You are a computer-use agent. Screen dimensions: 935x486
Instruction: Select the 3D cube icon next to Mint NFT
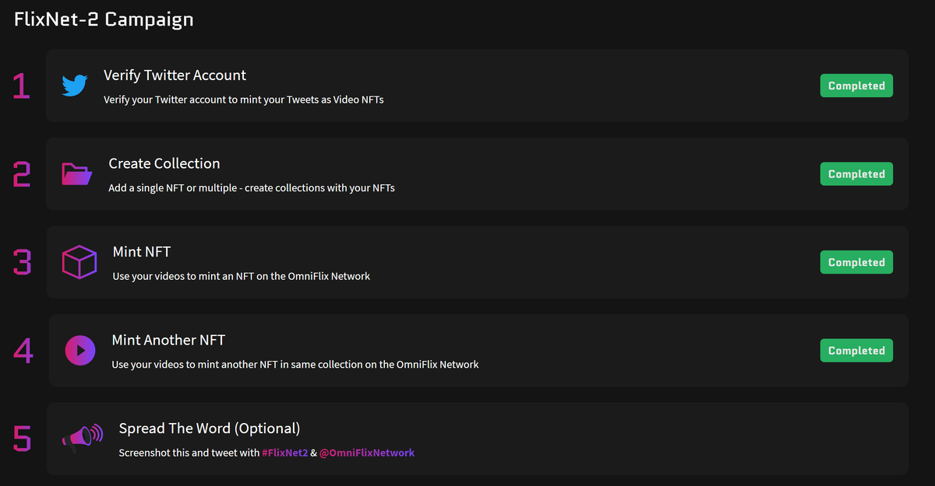[79, 262]
